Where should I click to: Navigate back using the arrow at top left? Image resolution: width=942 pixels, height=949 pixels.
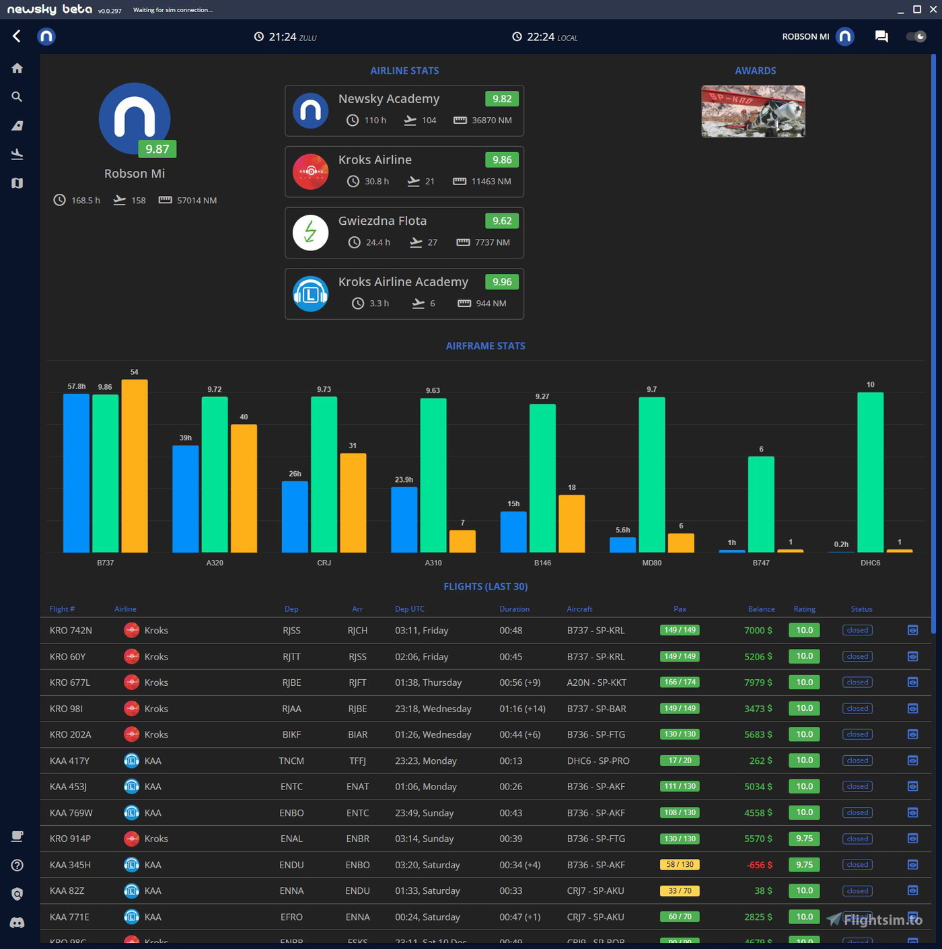click(16, 36)
